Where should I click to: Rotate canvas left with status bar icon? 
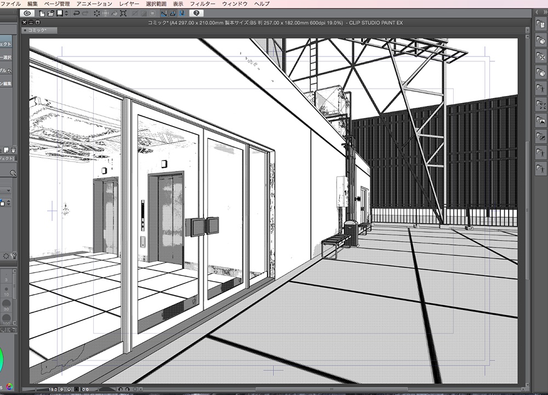tap(121, 389)
